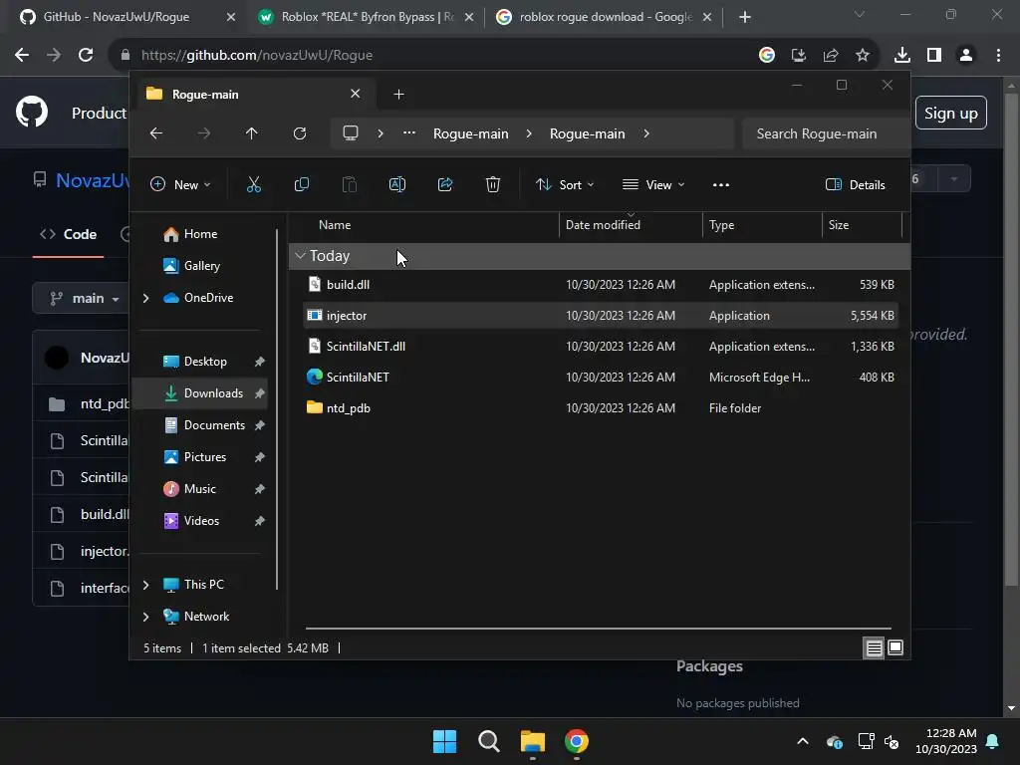Select ntd_pdb folder in Explorer
This screenshot has height=765, width=1020.
[x=601, y=408]
